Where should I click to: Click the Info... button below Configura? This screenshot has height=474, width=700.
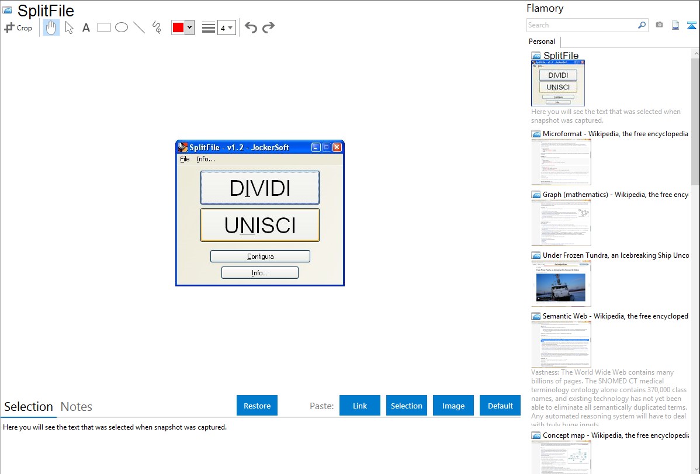(x=260, y=273)
